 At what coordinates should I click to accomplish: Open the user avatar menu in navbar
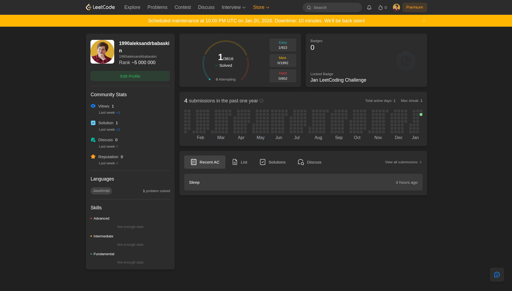[396, 8]
